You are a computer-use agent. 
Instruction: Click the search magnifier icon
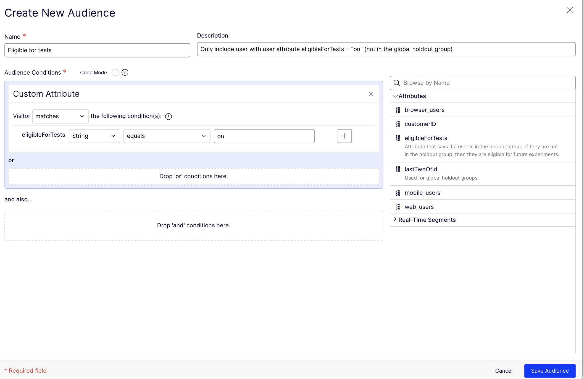click(x=397, y=83)
